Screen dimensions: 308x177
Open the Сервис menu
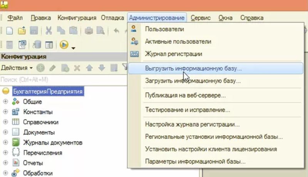[x=201, y=18]
